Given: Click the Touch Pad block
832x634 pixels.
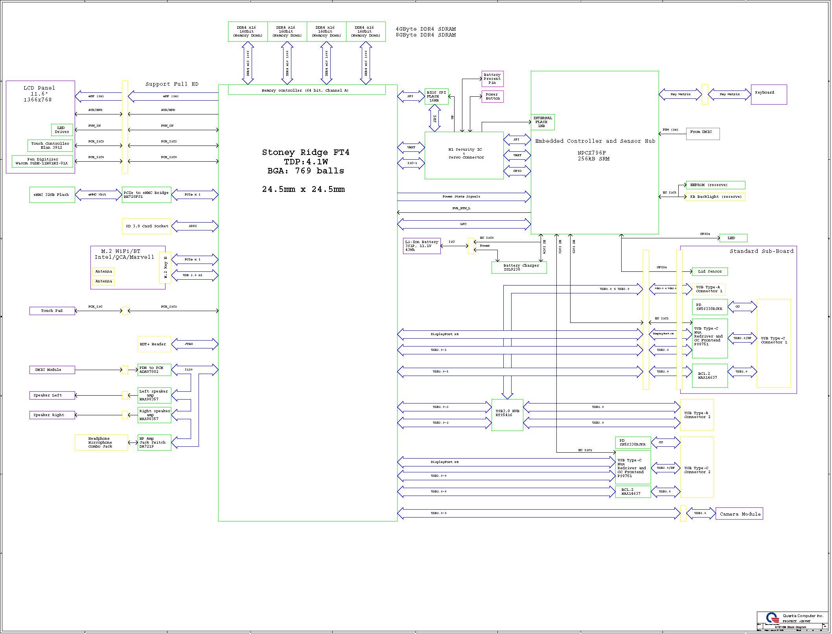Looking at the screenshot, I should [52, 311].
